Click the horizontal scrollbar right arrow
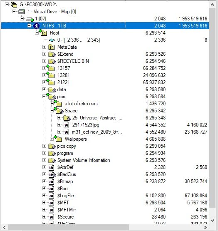This screenshot has width=218, height=231. (206, 228)
